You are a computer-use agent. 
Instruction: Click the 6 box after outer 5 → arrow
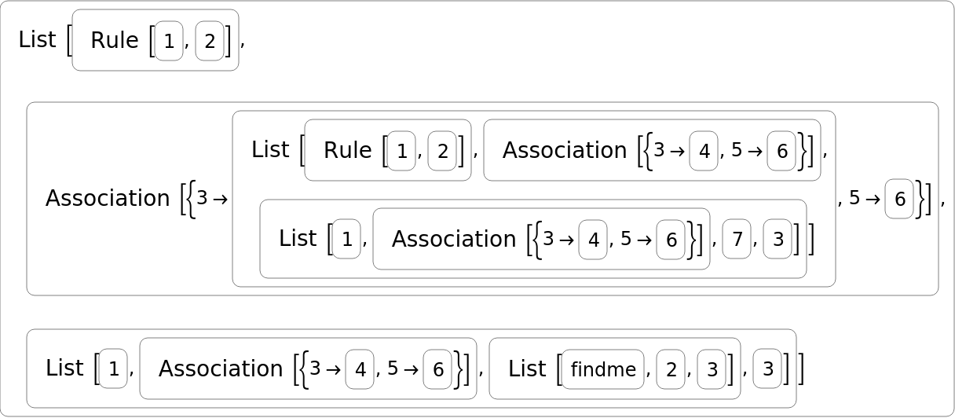tap(899, 199)
